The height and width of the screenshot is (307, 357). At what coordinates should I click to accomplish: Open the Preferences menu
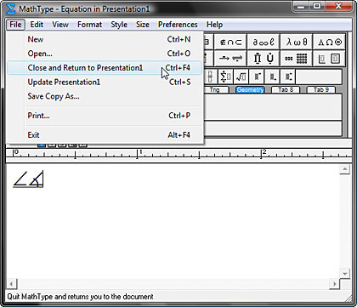pyautogui.click(x=178, y=25)
